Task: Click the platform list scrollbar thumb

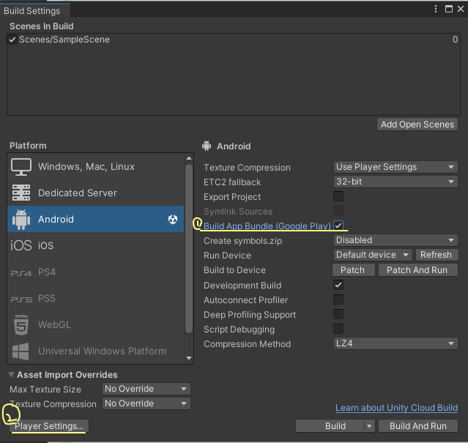Action: pos(189,248)
